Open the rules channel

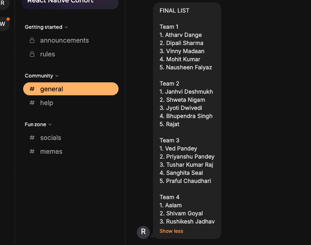(x=48, y=54)
